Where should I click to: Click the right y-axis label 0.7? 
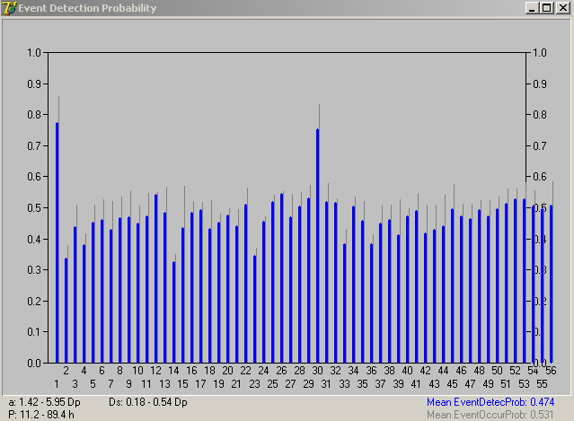[x=540, y=146]
